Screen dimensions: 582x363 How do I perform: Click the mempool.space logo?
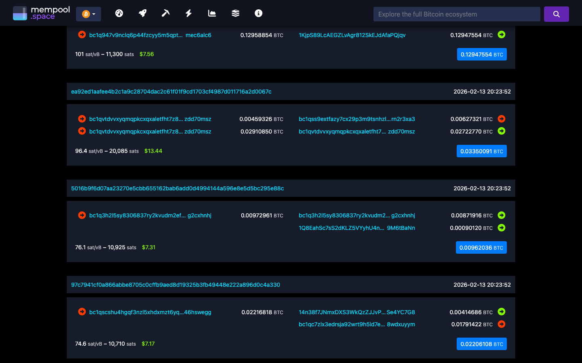tap(41, 13)
